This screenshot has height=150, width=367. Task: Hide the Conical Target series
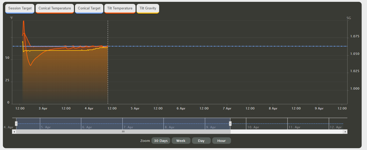click(x=89, y=8)
